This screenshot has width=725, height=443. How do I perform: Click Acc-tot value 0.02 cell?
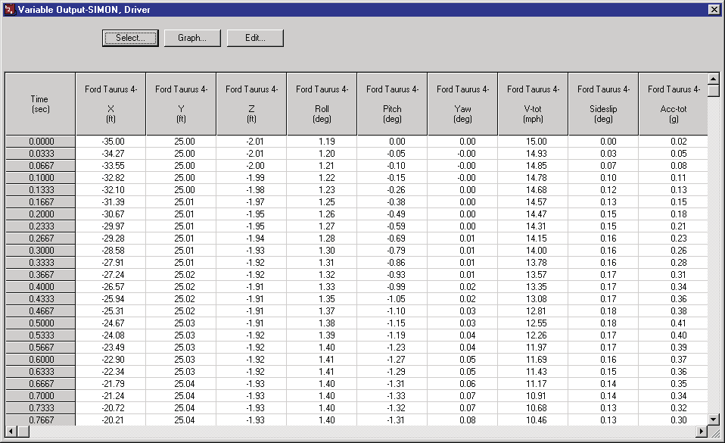tap(674, 142)
